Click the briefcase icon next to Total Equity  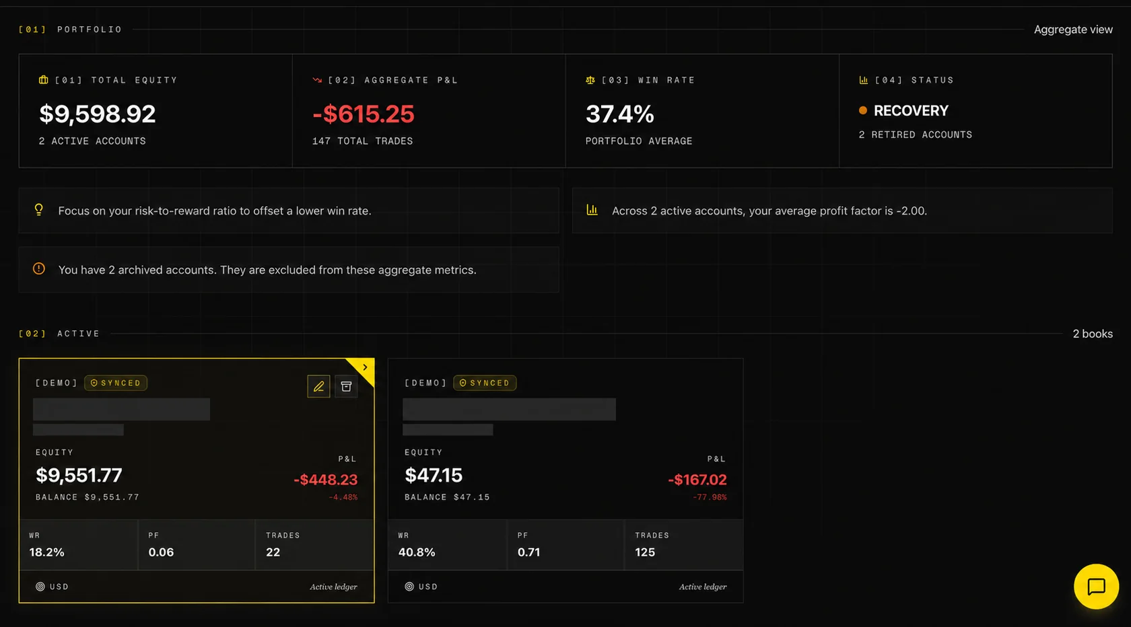pyautogui.click(x=44, y=80)
